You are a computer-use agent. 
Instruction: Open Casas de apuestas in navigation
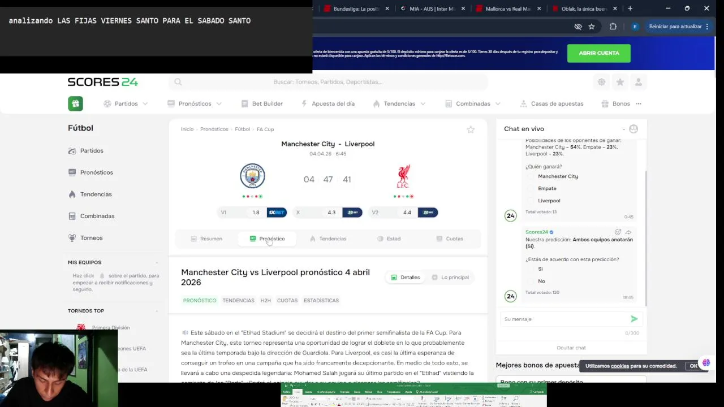(x=551, y=103)
